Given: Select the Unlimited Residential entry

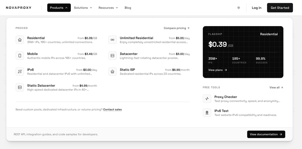Looking at the screenshot, I should [x=149, y=40].
